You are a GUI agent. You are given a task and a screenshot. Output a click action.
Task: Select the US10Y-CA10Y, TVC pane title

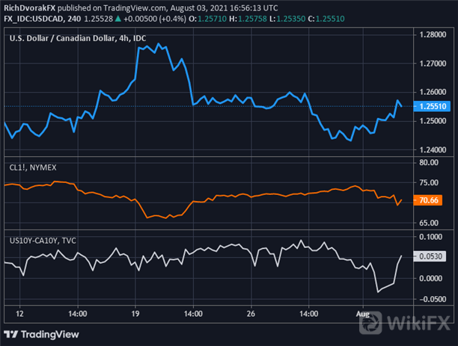coord(43,240)
